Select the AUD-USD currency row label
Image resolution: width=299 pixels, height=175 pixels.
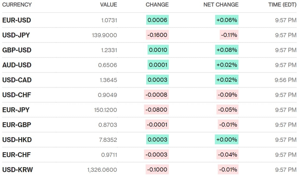(x=17, y=65)
